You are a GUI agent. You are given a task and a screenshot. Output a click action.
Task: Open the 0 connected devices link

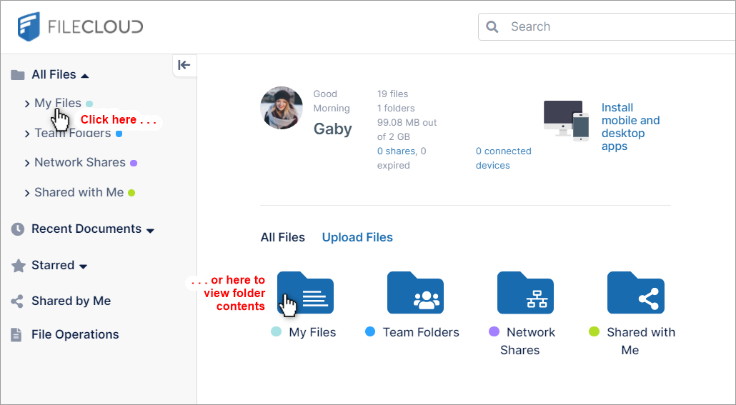click(x=503, y=158)
